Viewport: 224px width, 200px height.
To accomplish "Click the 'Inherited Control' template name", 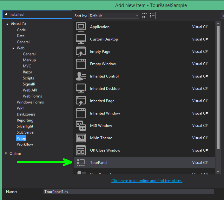I will point(104,76).
